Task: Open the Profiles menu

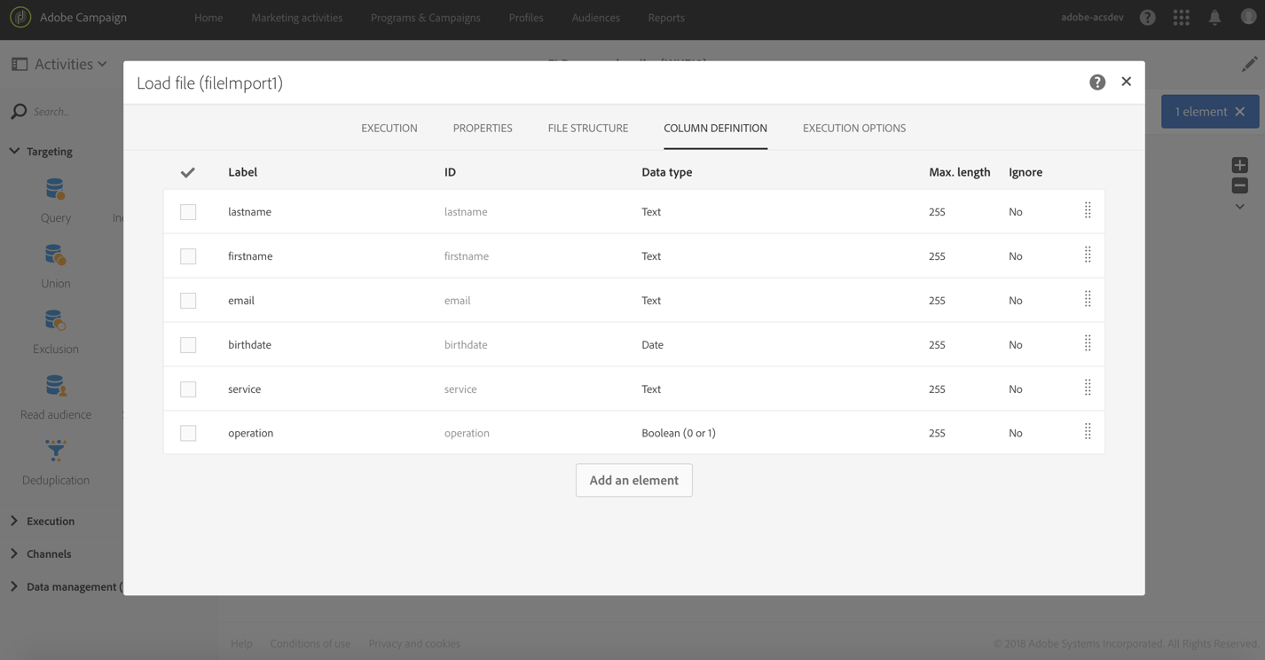Action: (x=526, y=18)
